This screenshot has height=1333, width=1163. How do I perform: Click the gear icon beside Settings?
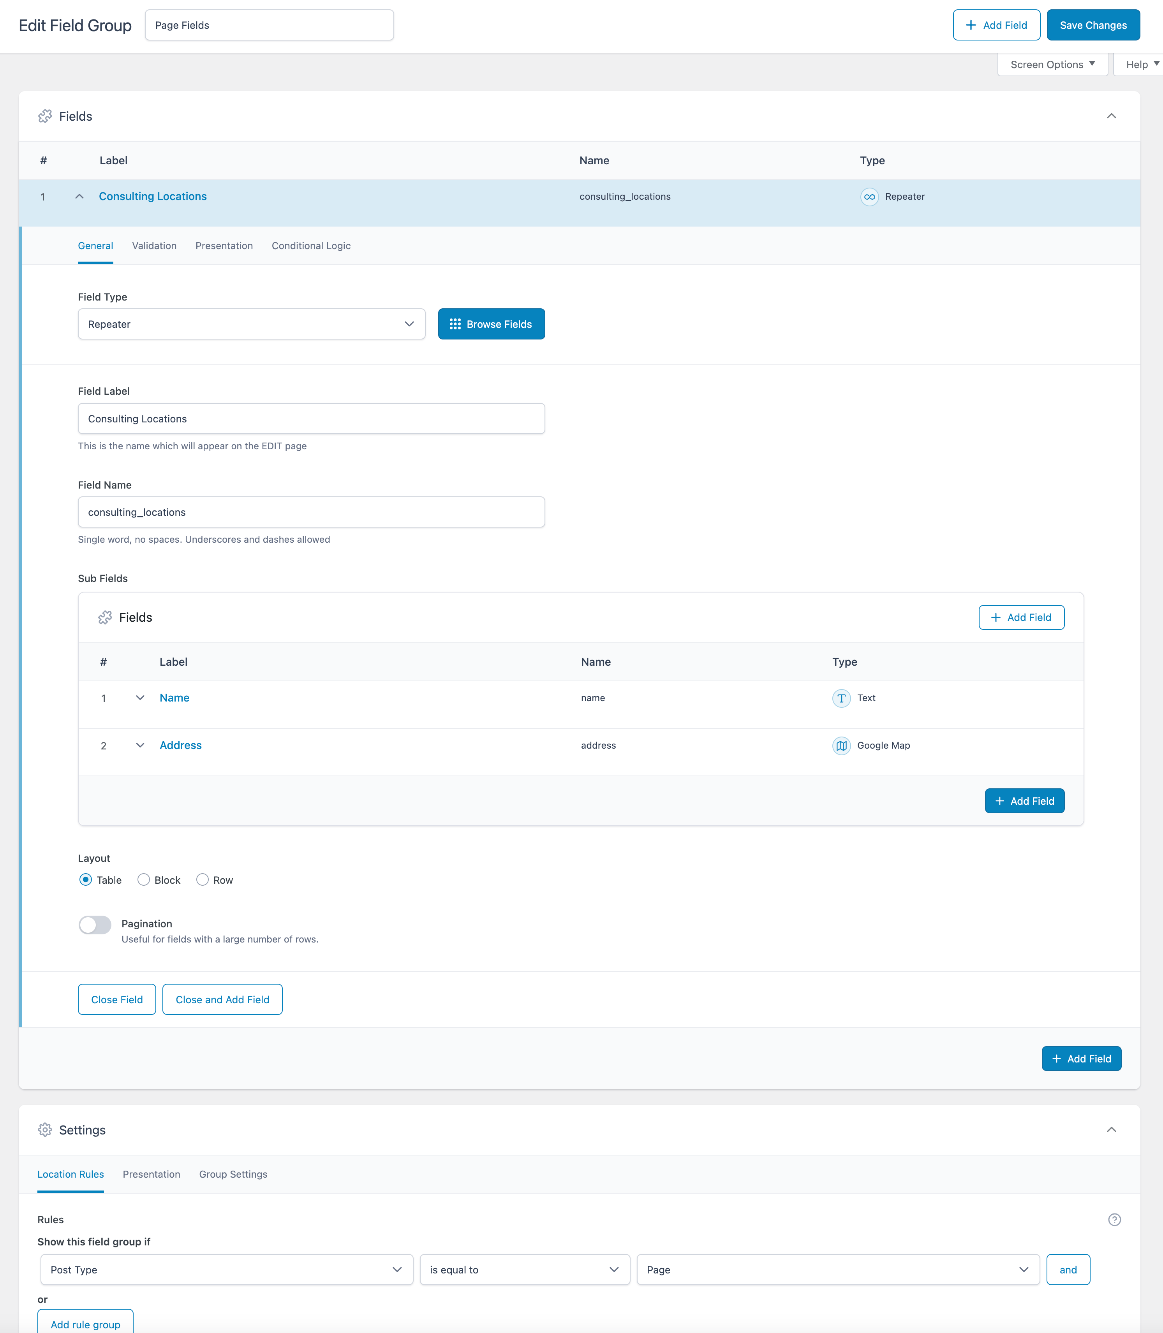(45, 1130)
